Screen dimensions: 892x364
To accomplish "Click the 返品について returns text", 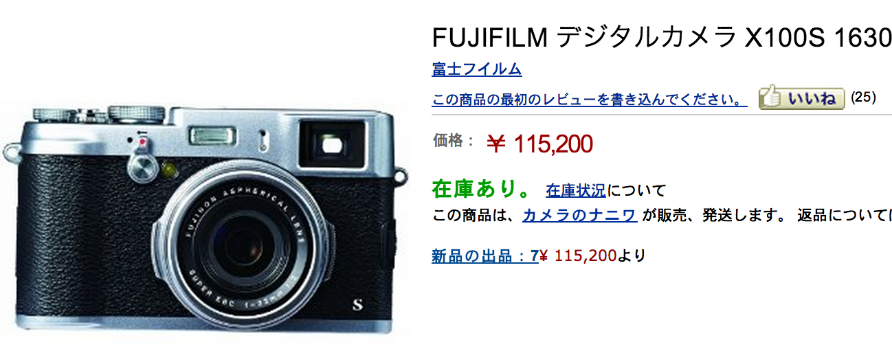I will pyautogui.click(x=844, y=216).
